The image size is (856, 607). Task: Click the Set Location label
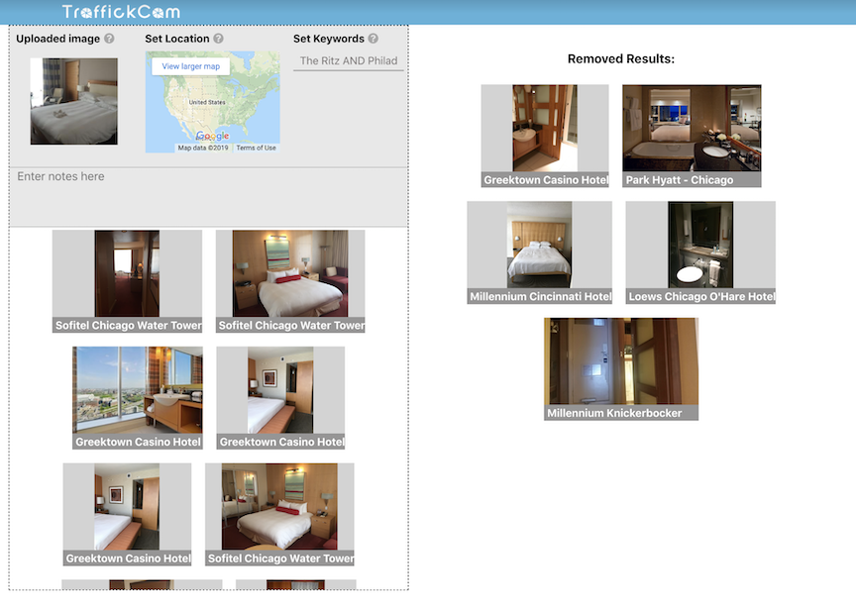(x=177, y=39)
